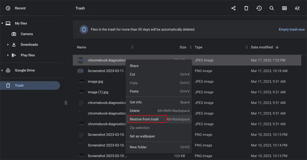Click the Delete trash can toolbar icon

point(246,8)
